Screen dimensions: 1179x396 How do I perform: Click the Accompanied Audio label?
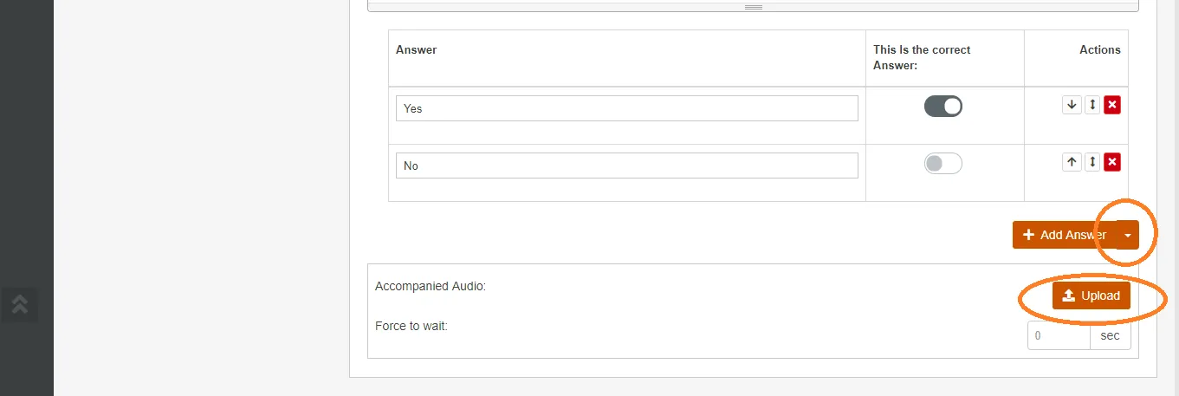(x=431, y=286)
